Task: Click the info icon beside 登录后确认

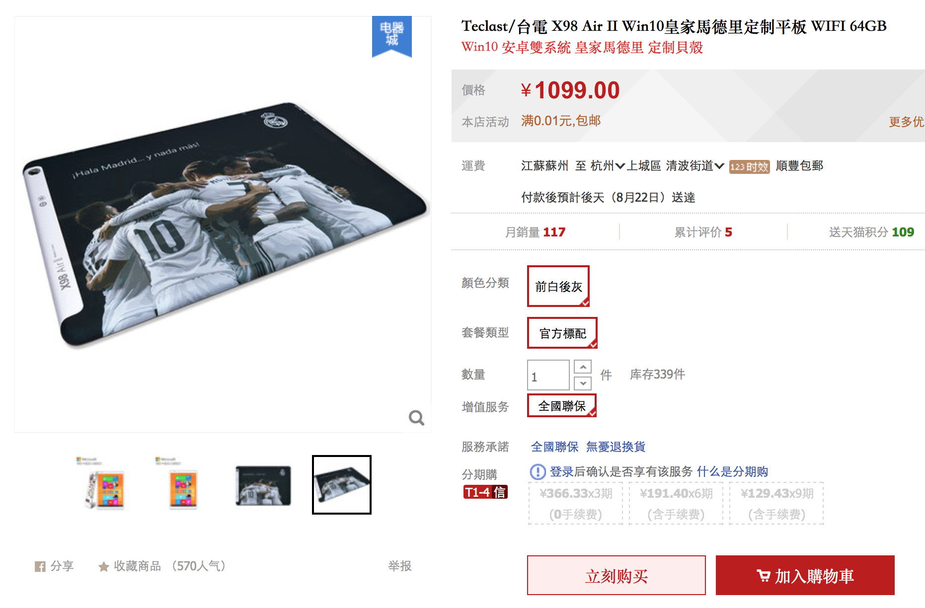Action: 538,471
